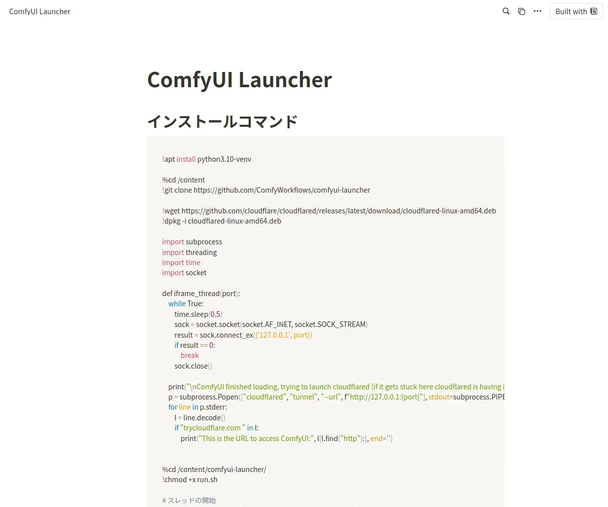
Task: Click the インストールコマンド heading
Action: click(222, 122)
